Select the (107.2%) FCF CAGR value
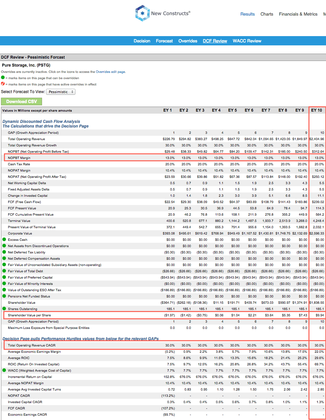Image resolution: width=326 pixels, height=420 pixels. pos(168,408)
